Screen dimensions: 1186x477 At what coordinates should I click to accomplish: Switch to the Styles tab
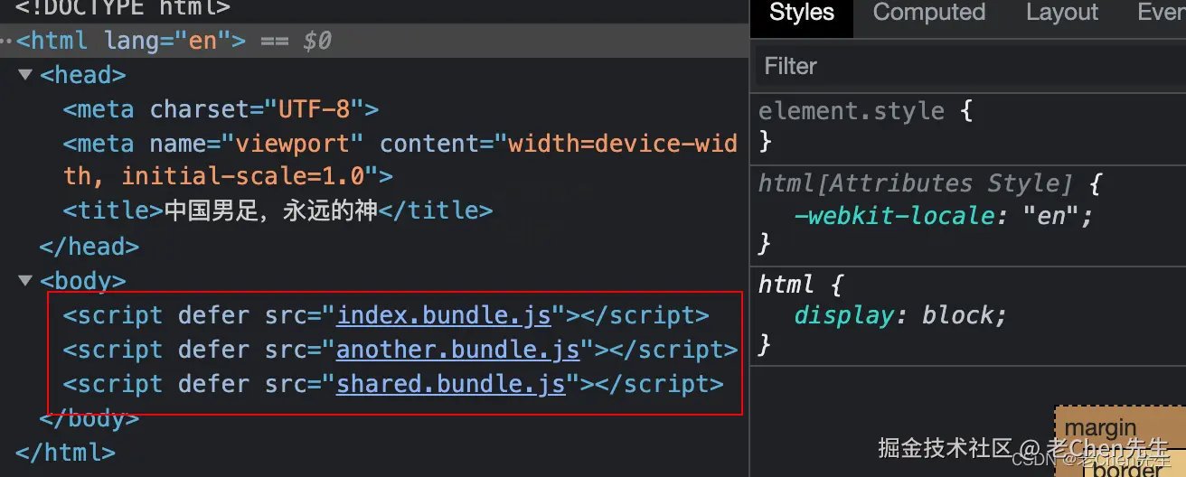point(801,14)
